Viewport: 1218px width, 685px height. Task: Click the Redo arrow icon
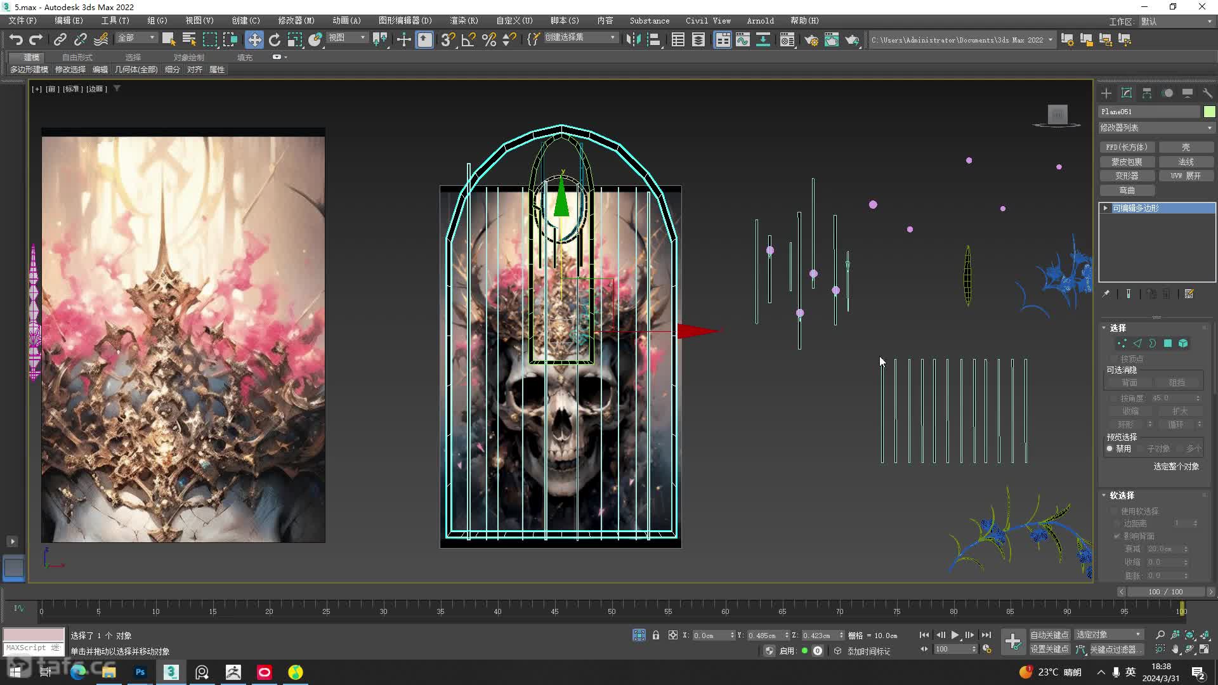(x=36, y=39)
